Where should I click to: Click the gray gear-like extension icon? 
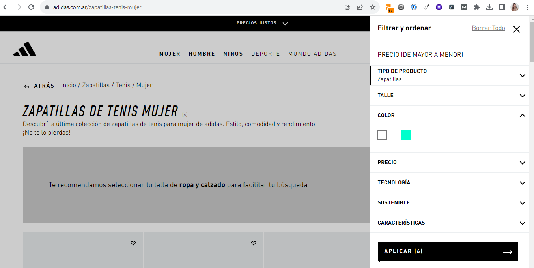click(x=401, y=7)
